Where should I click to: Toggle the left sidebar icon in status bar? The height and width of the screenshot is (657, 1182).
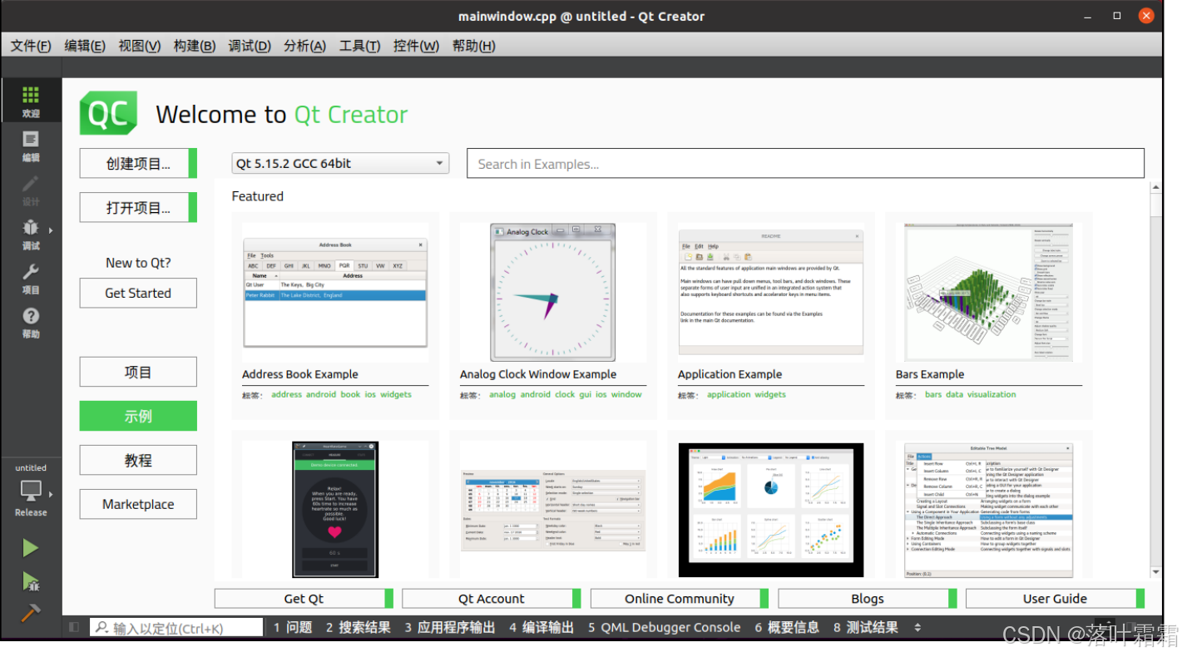(74, 627)
